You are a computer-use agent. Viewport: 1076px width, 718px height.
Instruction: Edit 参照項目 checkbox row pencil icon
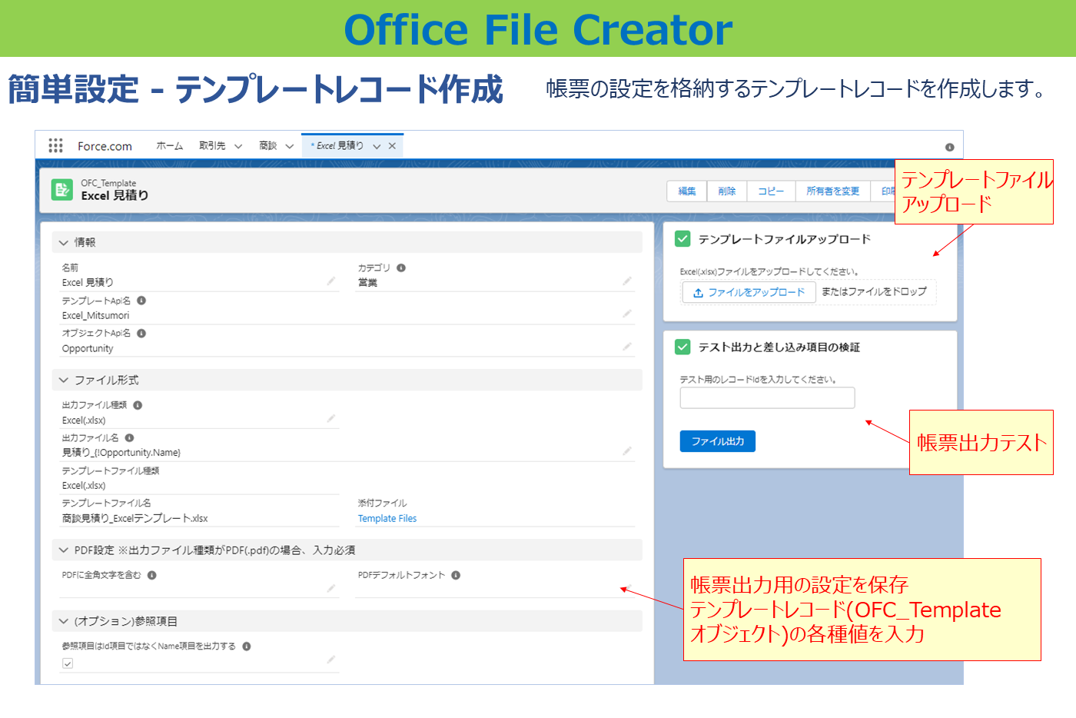[331, 660]
